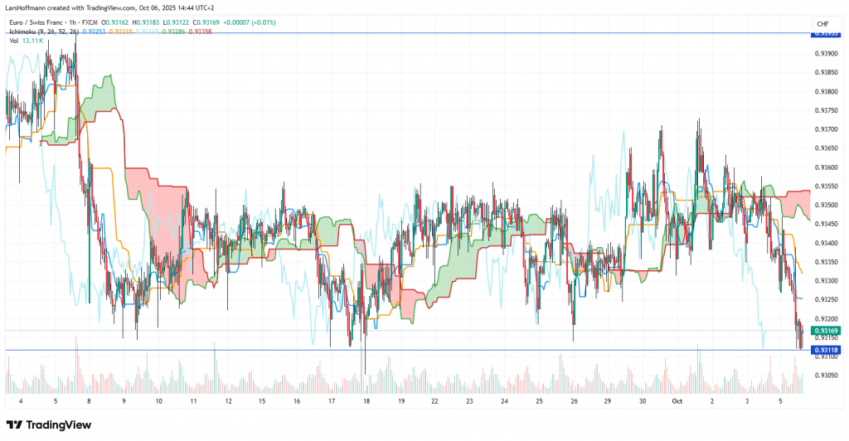Click the Oct marker on time axis
Image resolution: width=849 pixels, height=441 pixels.
(676, 400)
